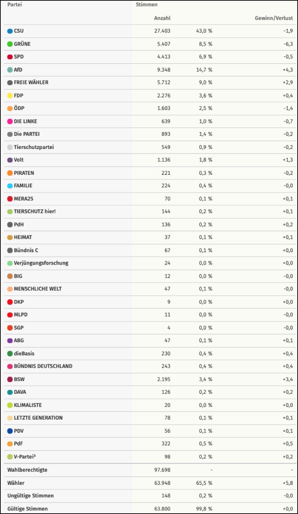Viewport: 298px width, 514px height.
Task: Select the LETZTE GENERATION party label
Action: [x=38, y=418]
